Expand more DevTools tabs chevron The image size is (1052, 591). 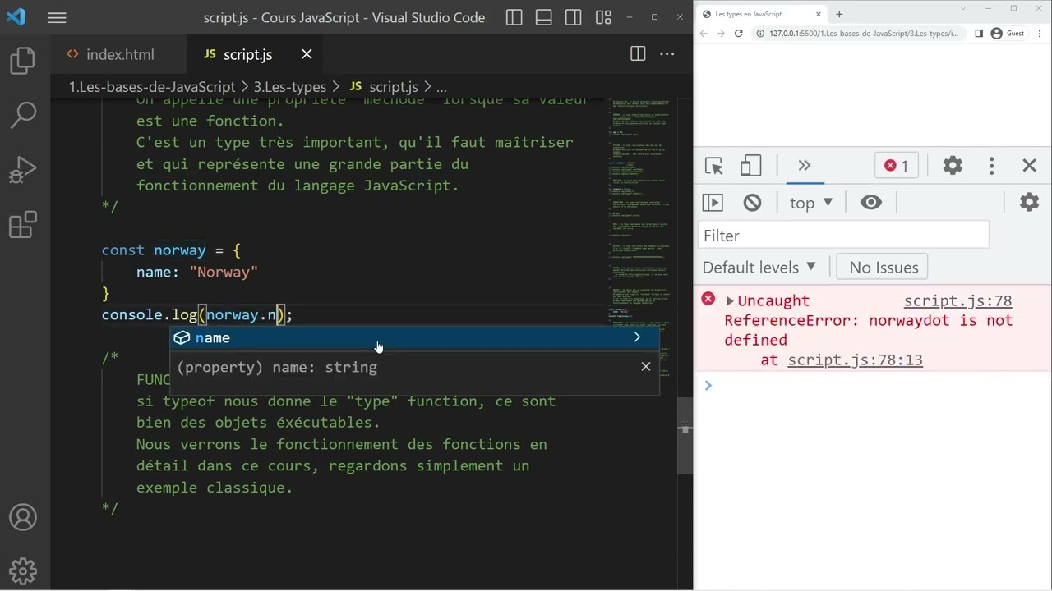click(x=805, y=166)
